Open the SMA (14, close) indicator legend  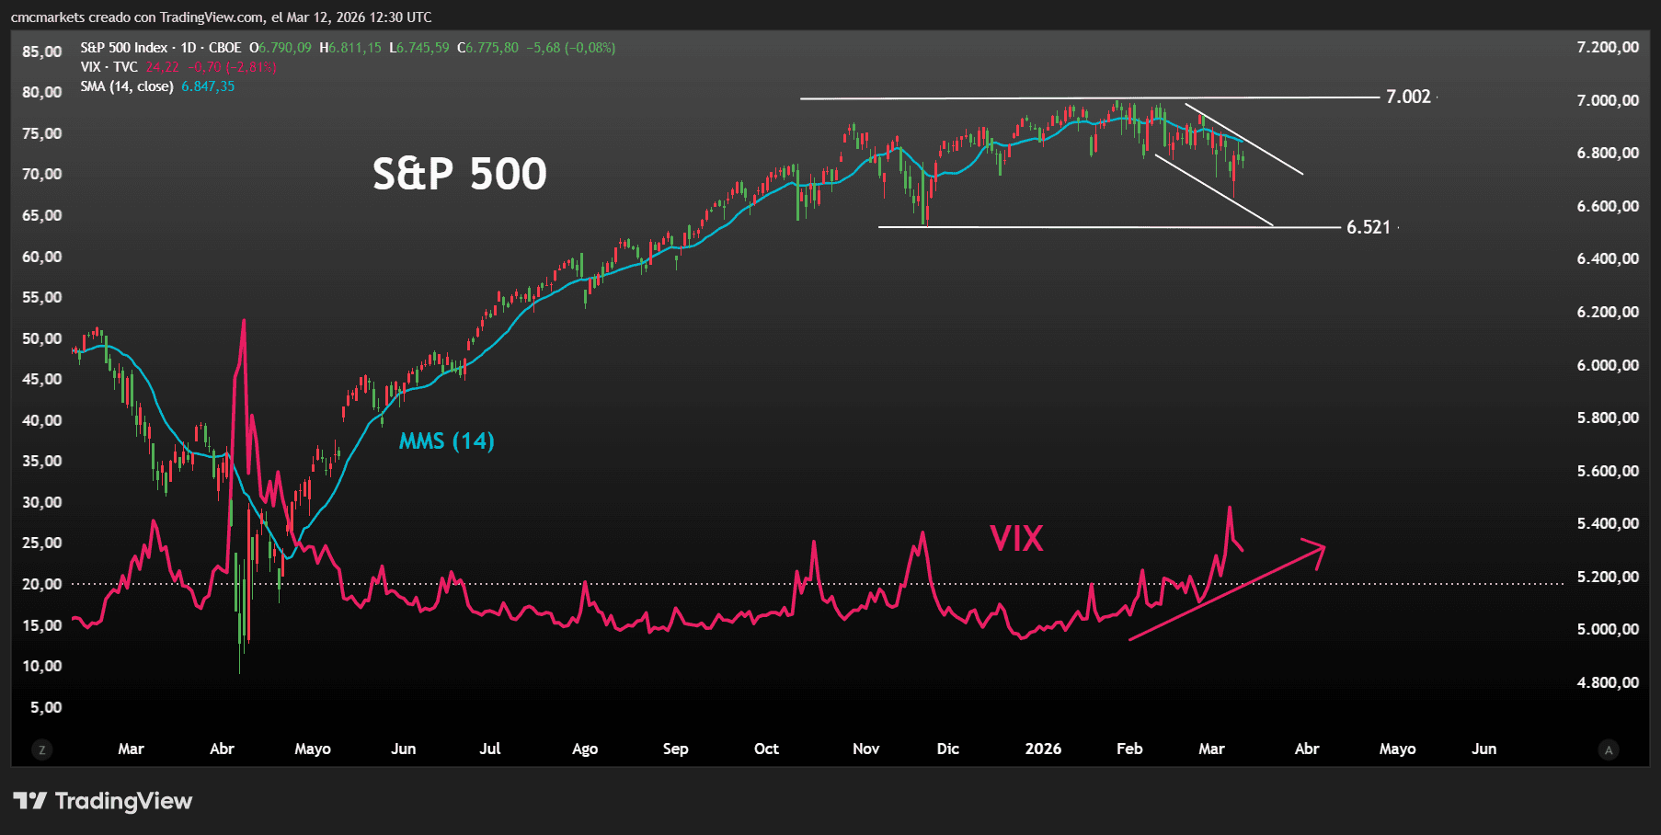(x=126, y=86)
